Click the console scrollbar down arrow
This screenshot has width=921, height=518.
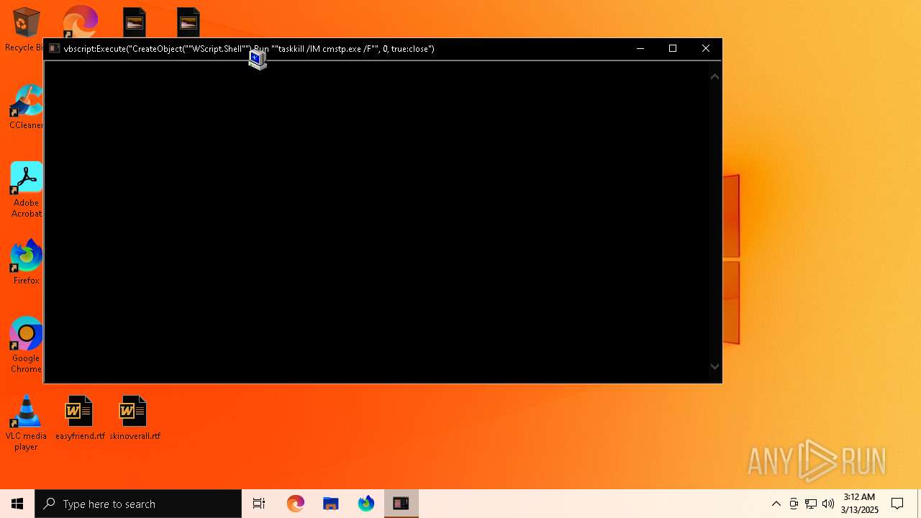pos(714,366)
